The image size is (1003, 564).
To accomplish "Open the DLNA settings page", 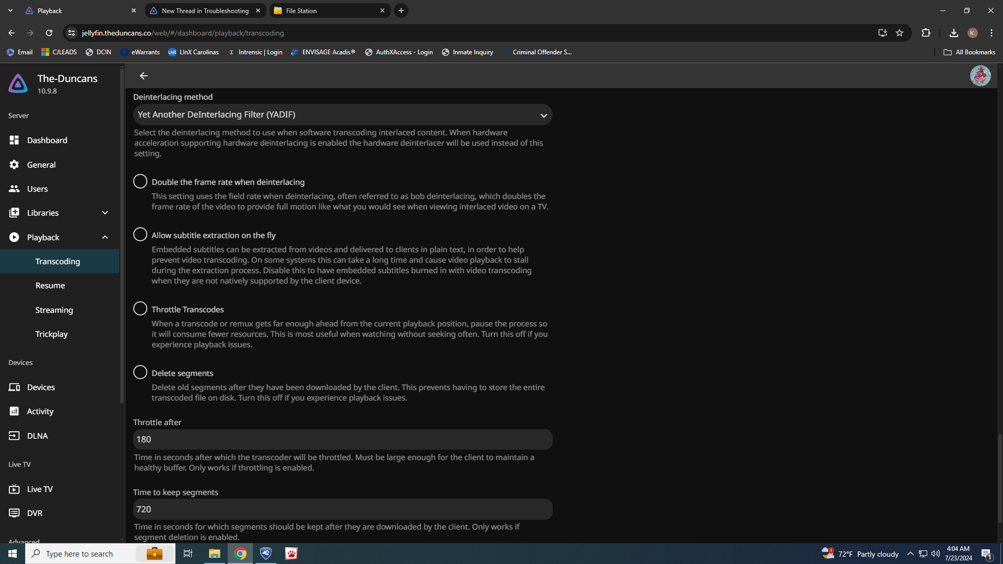I will (x=37, y=436).
